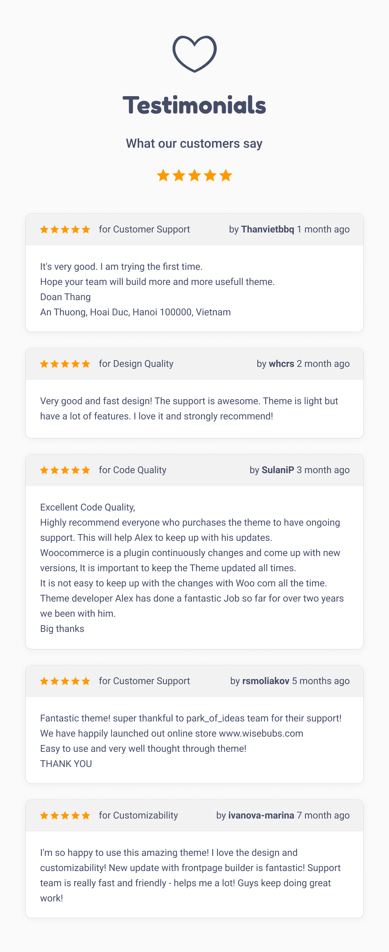
Task: Click the "for Design Quality" label
Action: pyautogui.click(x=136, y=364)
